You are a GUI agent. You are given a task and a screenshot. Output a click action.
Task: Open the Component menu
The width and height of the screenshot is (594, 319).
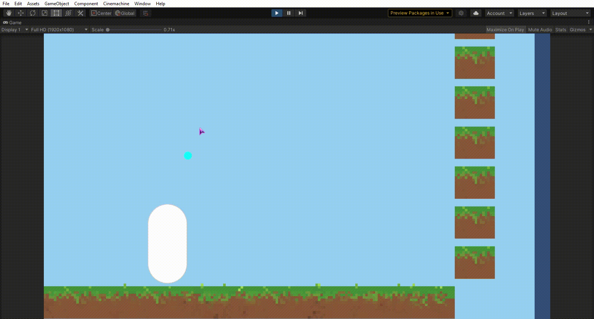(86, 4)
